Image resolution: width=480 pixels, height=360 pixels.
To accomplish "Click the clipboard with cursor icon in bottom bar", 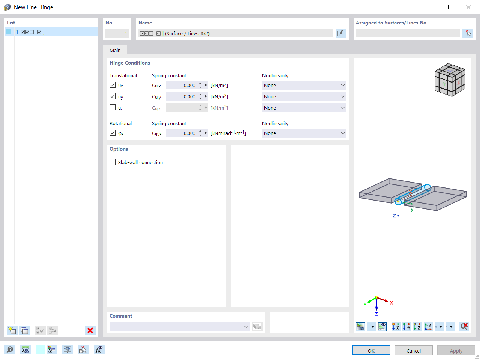I will tap(83, 349).
